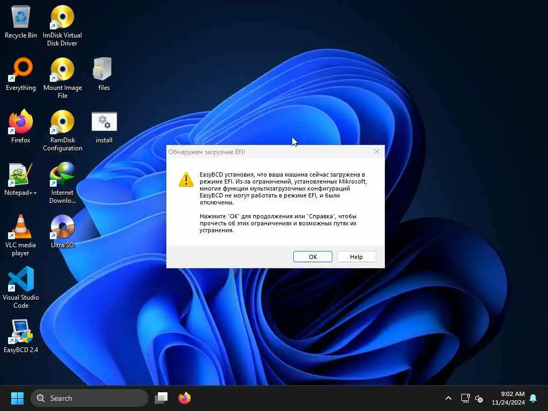Show hidden system tray icons
Image resolution: width=548 pixels, height=411 pixels.
point(448,398)
